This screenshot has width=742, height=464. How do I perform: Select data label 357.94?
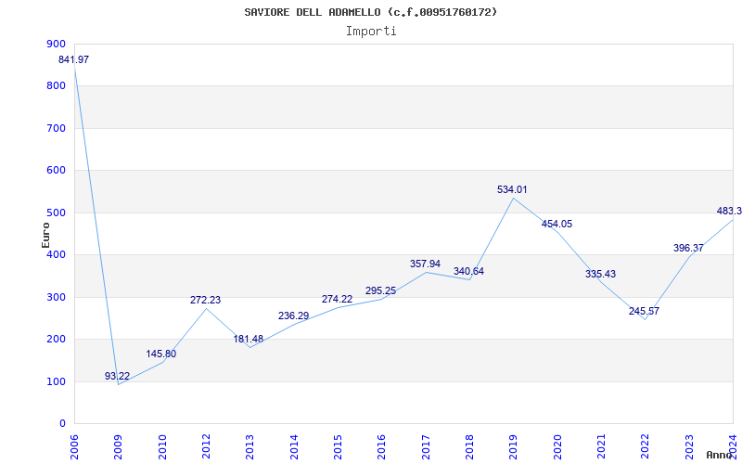tap(425, 264)
